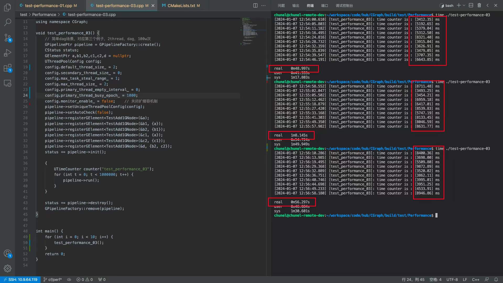Open the Run and Debug view
This screenshot has width=503, height=283.
(x=8, y=53)
